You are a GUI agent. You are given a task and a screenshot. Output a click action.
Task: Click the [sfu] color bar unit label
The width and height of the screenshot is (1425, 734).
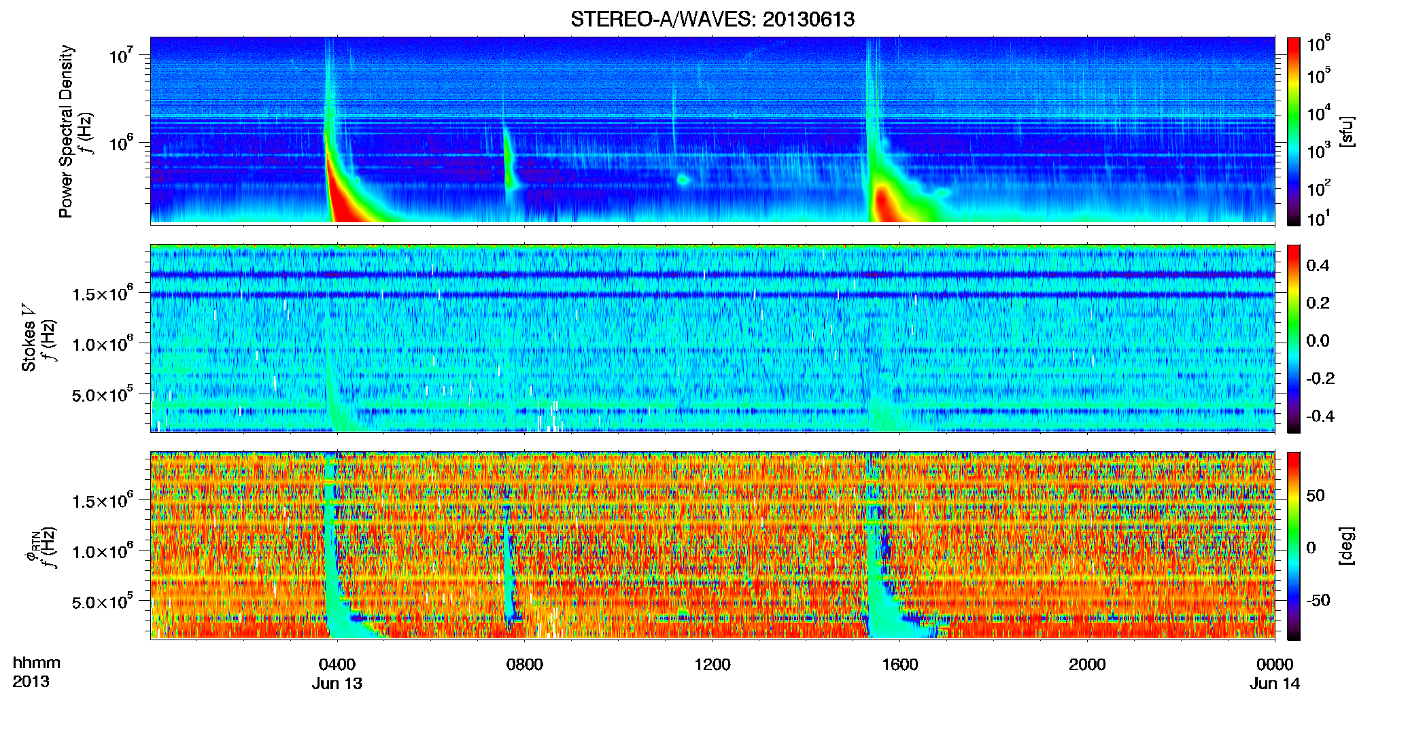[1347, 132]
